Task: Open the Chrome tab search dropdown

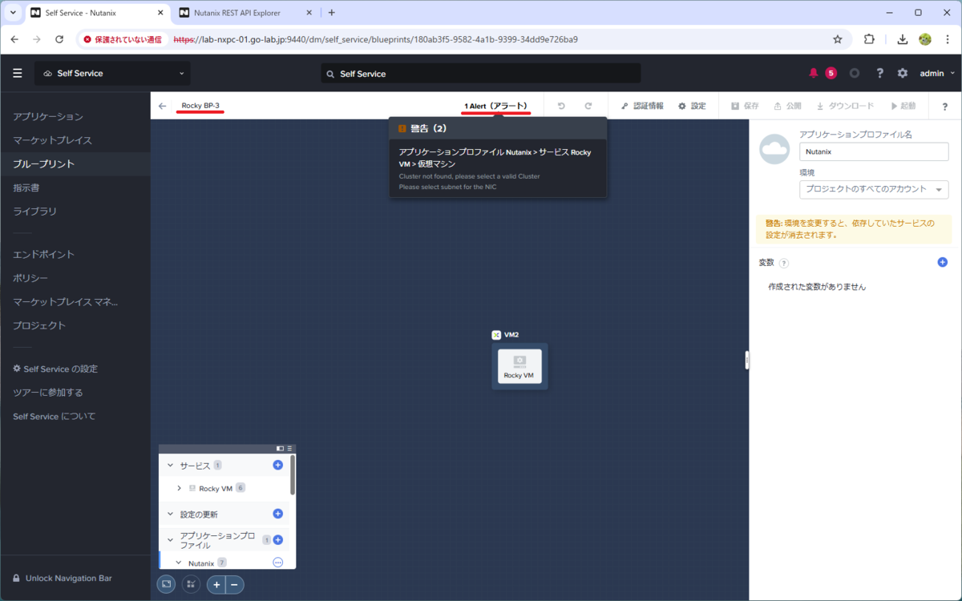Action: click(13, 13)
